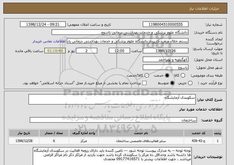Click the نوع فرآیند خرید label
234x165 pixels.
(x=210, y=83)
